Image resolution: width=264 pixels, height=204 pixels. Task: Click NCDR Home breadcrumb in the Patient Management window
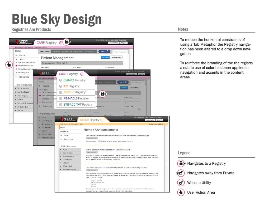19,47
